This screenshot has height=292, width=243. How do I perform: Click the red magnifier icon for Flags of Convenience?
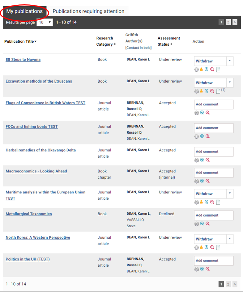208,113
